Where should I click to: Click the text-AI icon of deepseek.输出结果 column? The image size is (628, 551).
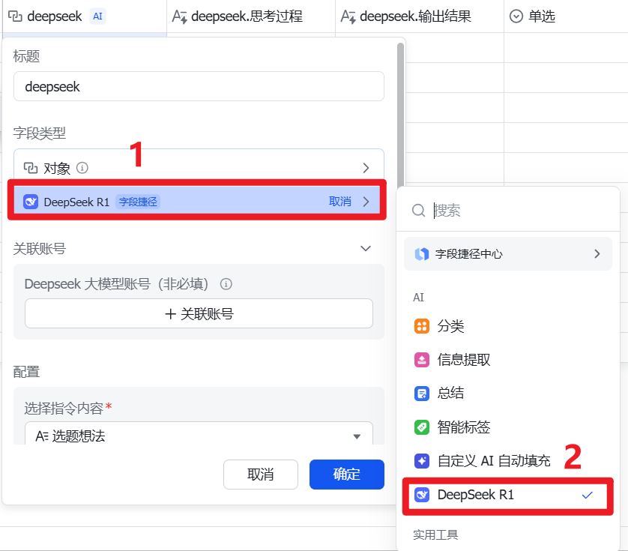[x=348, y=16]
